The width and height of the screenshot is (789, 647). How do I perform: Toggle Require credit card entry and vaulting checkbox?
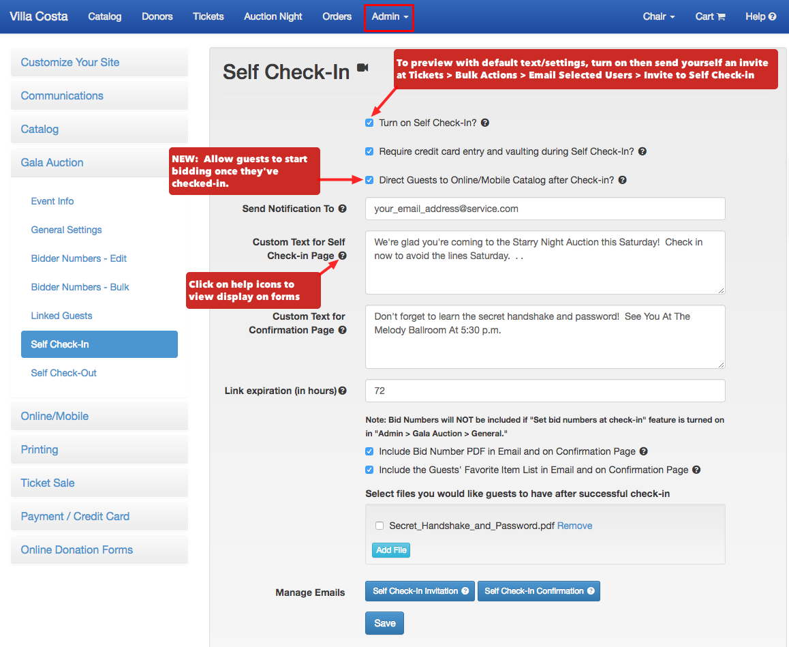pos(369,151)
